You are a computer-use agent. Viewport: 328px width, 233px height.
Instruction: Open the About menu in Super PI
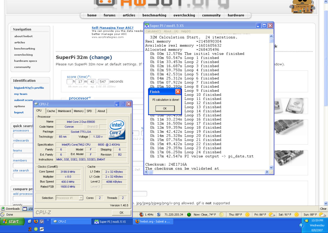171,31
